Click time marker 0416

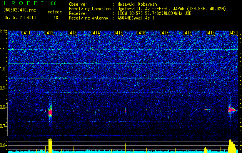tap(141, 33)
